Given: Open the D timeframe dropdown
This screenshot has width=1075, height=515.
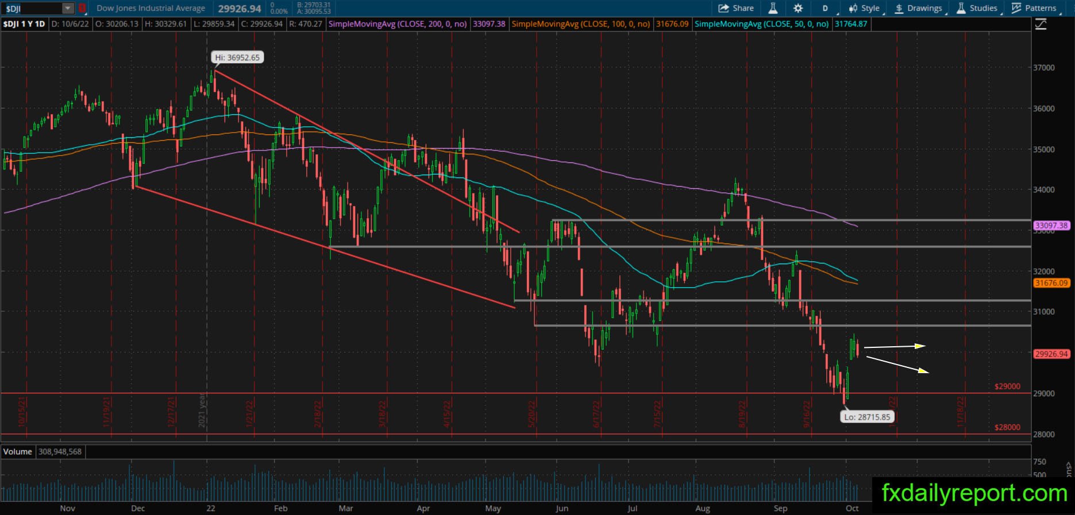Looking at the screenshot, I should pos(826,8).
